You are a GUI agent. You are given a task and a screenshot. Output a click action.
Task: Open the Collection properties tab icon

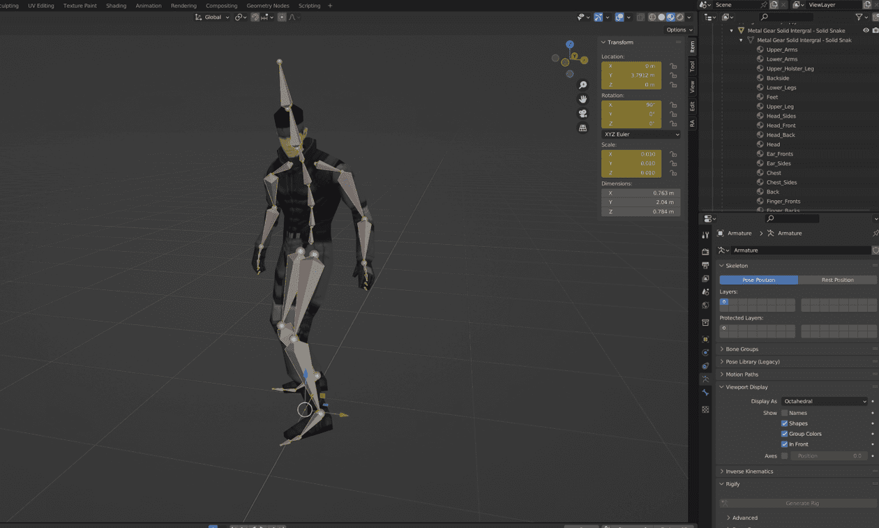705,323
